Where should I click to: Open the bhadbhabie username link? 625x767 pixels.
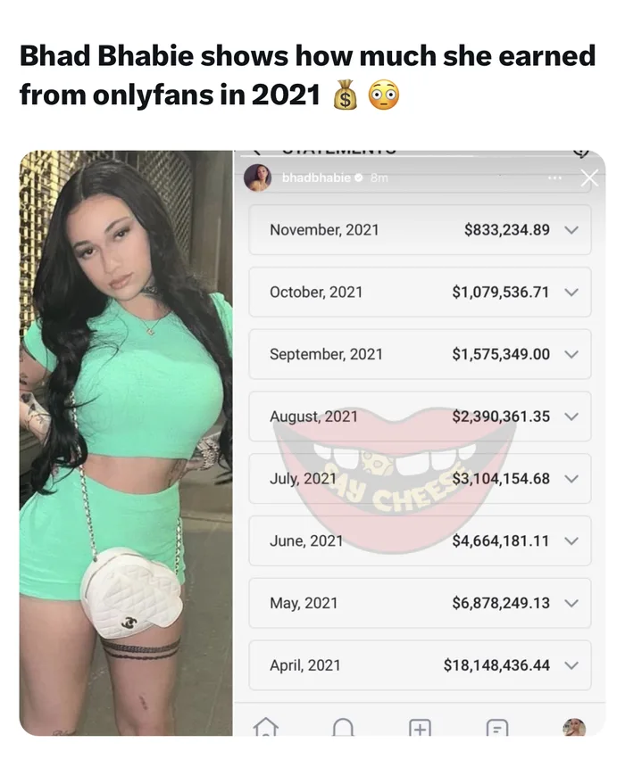coord(316,177)
